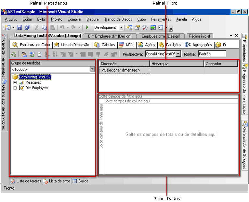This screenshot has width=249, height=202.
Task: Open the Lista de erros tab
Action: pyautogui.click(x=57, y=181)
